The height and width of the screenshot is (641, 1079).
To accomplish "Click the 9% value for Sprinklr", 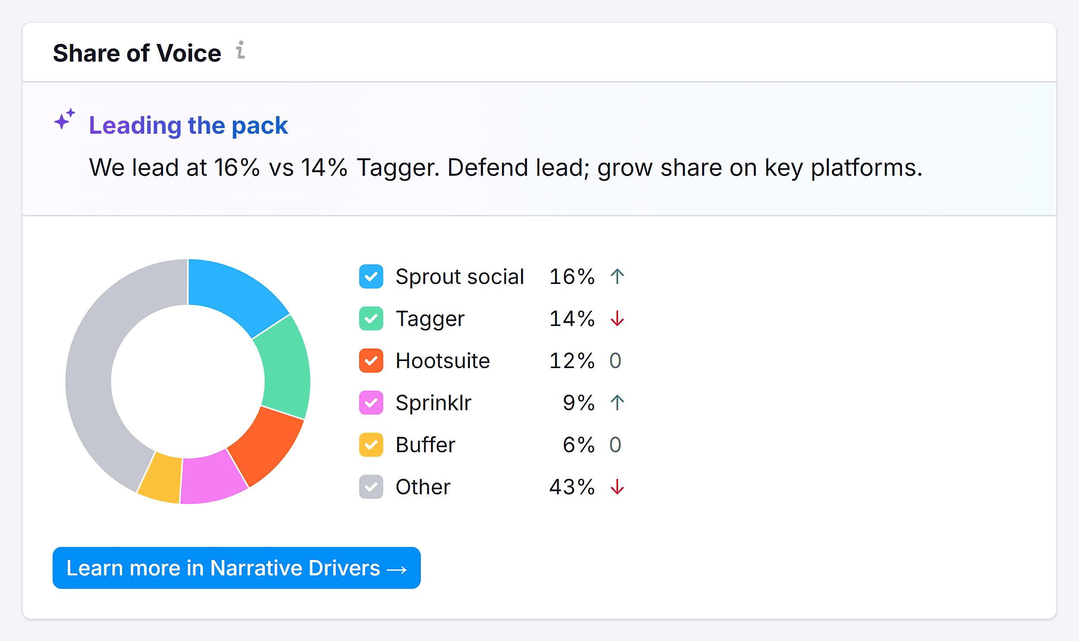I will (x=579, y=402).
